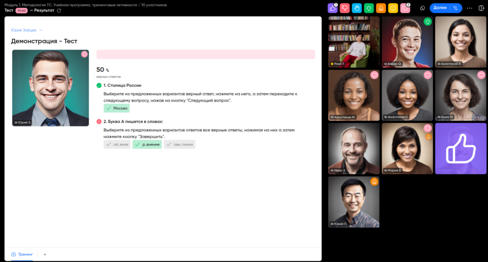Viewport: 488px width, 262px height.
Task: Click the small fire badge on Мария Б.
Action: (428, 137)
